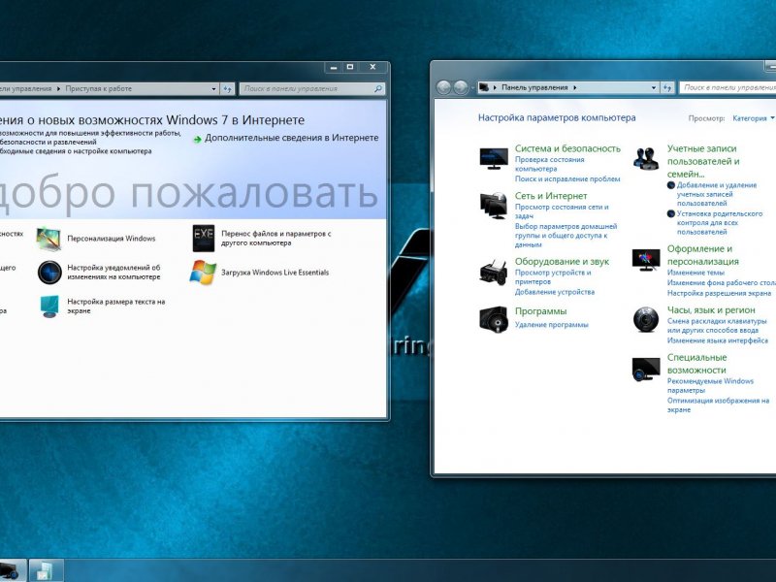Viewport: 776px width, 582px height.
Task: Open Дополнительные сведения в Интернете link
Action: [x=292, y=138]
